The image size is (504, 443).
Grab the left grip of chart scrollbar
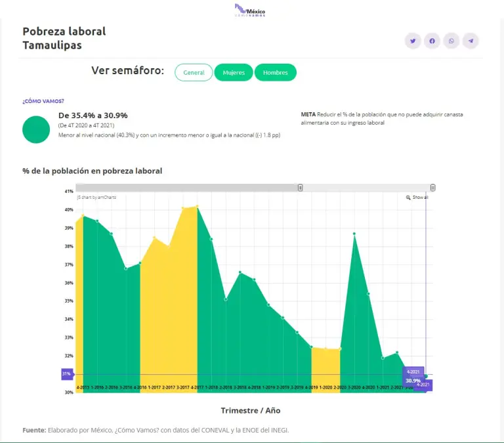pos(300,188)
